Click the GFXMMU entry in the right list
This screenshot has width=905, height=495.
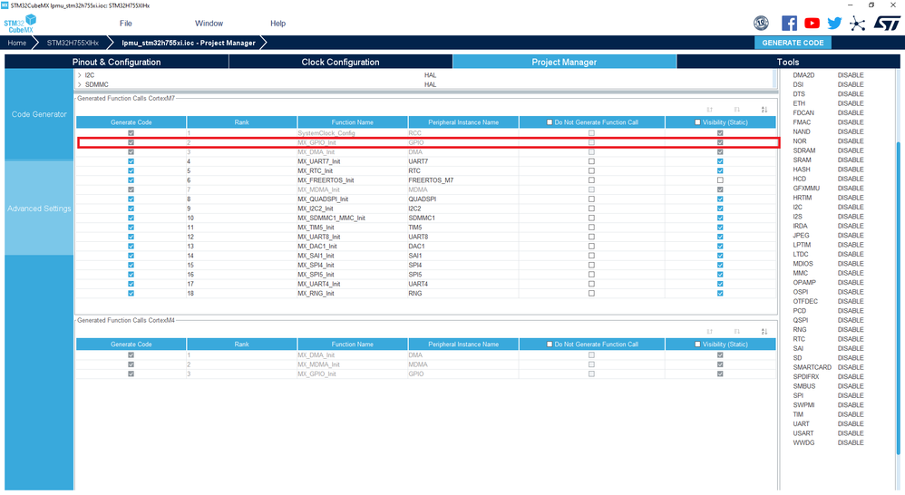[x=806, y=188]
